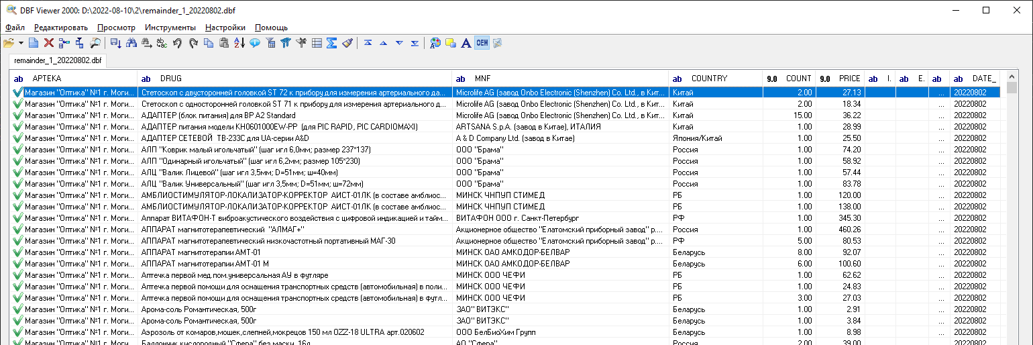This screenshot has width=1033, height=345.
Task: Undo the last change
Action: pyautogui.click(x=177, y=43)
